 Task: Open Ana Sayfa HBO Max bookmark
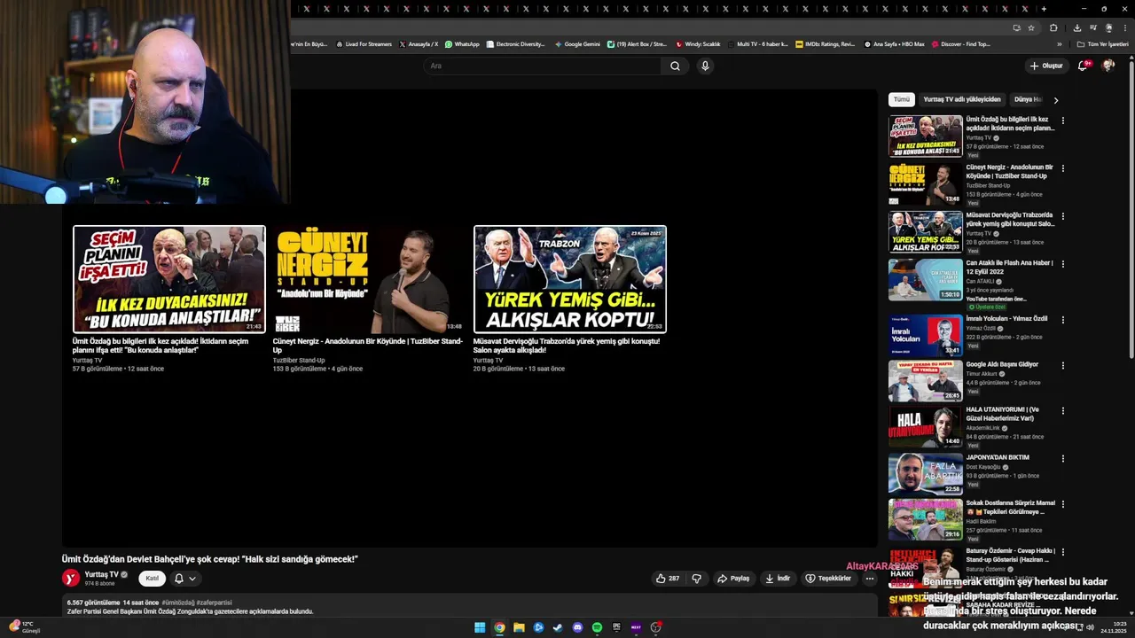(895, 43)
